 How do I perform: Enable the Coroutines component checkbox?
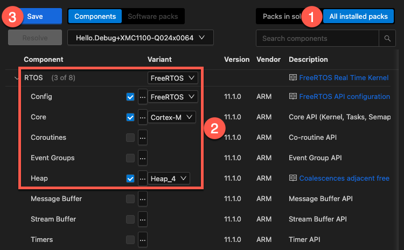130,138
